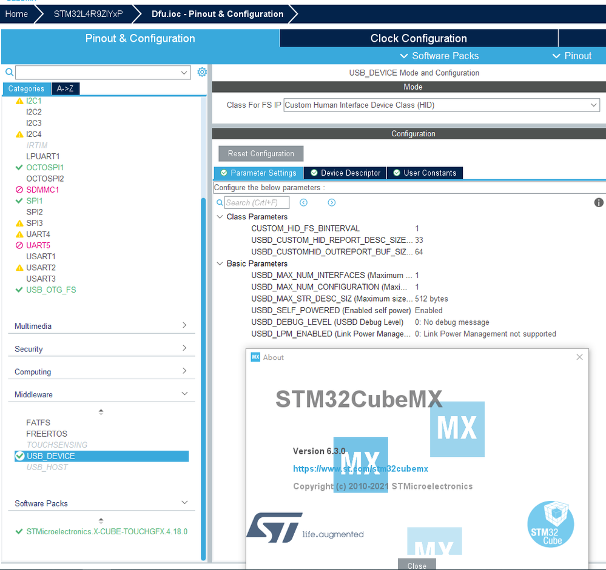Click the sort arrows under Middleware header
Viewport: 606px width, 570px height.
coord(101,412)
